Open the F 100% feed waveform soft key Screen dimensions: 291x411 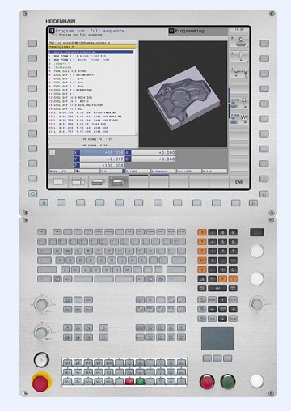click(239, 119)
